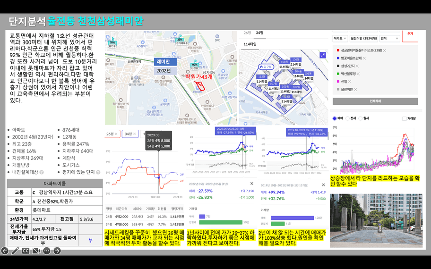Enable the 거래량 checkbox

pos(404,118)
